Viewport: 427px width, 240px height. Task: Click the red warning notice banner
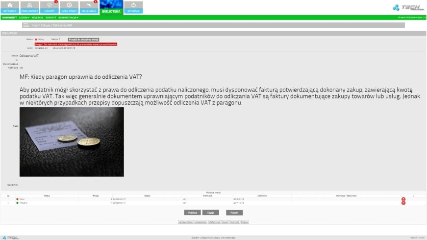click(76, 44)
